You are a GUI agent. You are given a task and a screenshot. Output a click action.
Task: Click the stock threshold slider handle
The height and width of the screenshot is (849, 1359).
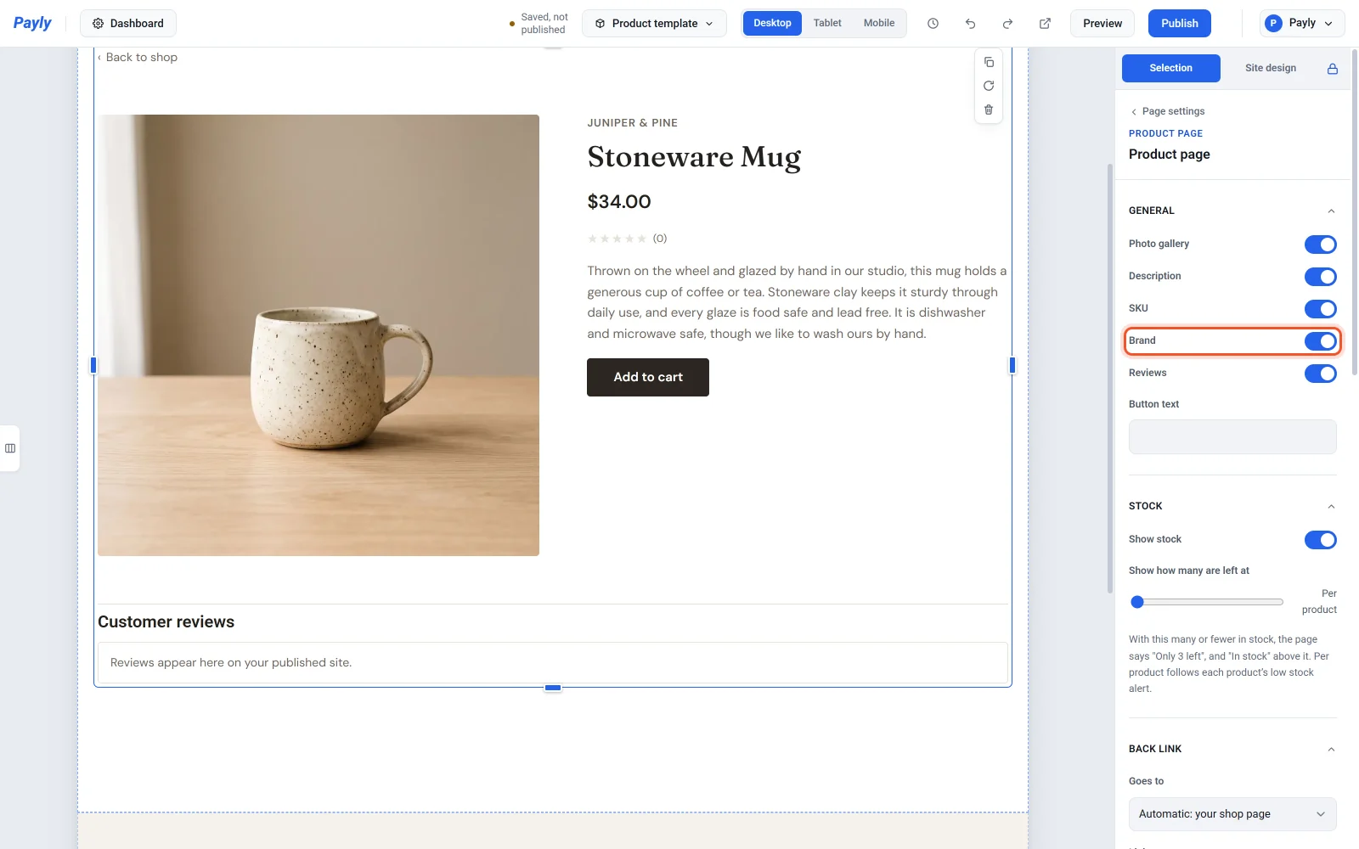pos(1137,602)
